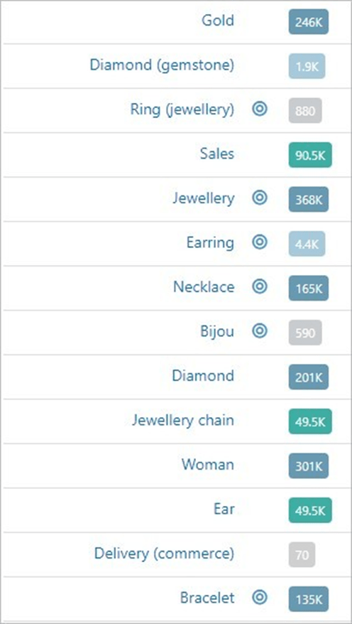Click the 590 gray badge for Bijou
352x624 pixels.
(305, 333)
